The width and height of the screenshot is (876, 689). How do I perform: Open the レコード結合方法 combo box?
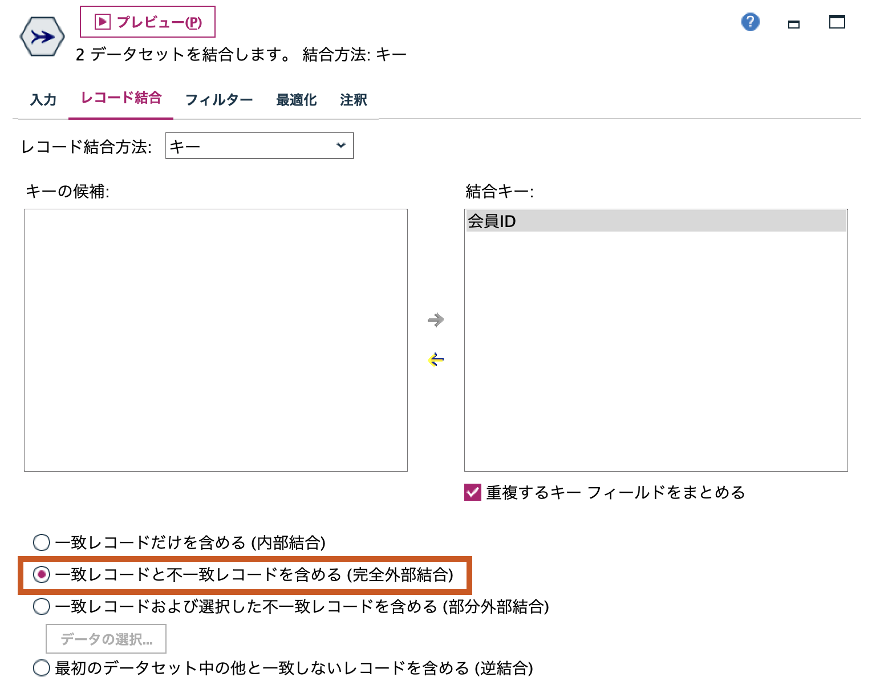click(259, 146)
